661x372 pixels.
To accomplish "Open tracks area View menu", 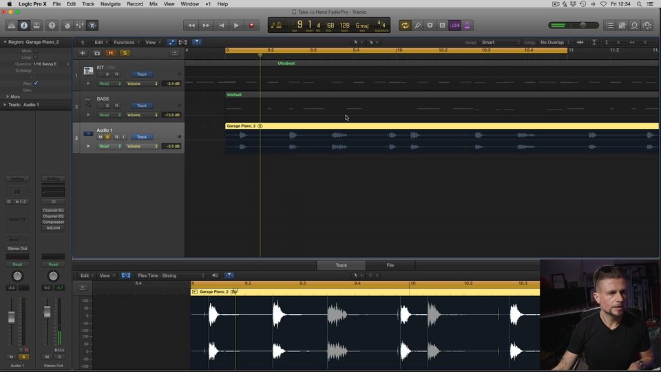I will tap(153, 42).
